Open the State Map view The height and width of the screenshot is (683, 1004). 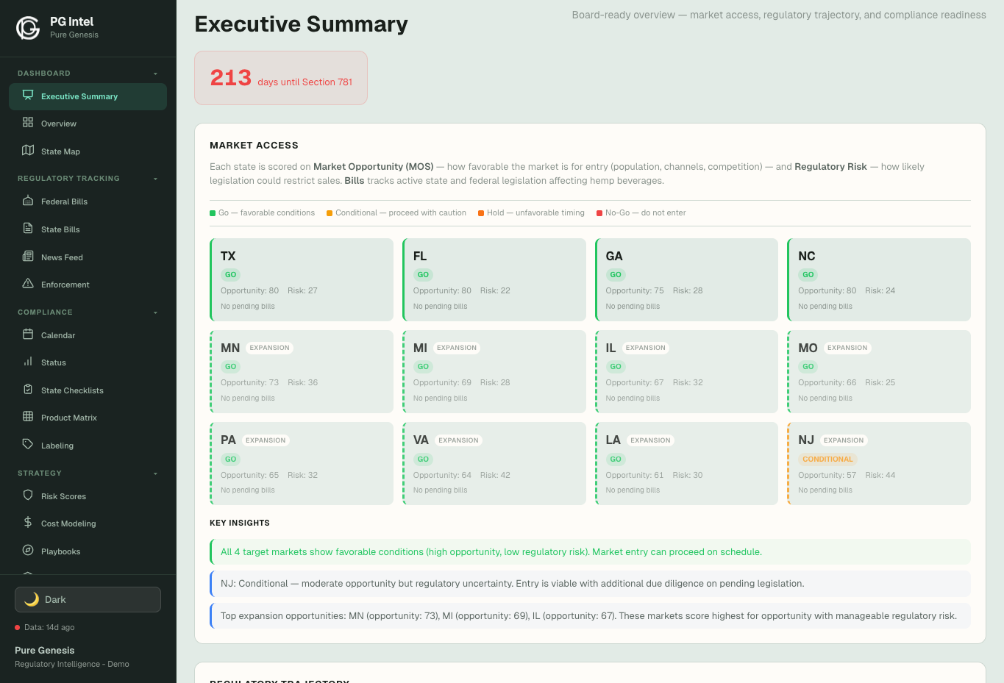tap(62, 151)
